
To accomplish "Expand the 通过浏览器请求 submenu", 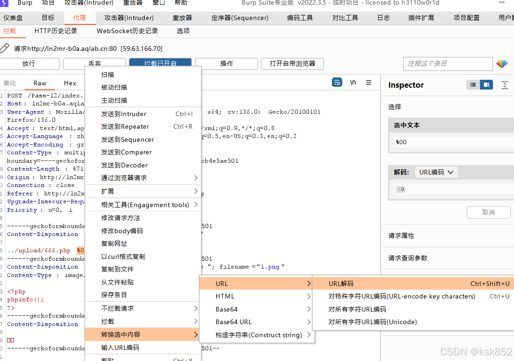I will coord(143,178).
